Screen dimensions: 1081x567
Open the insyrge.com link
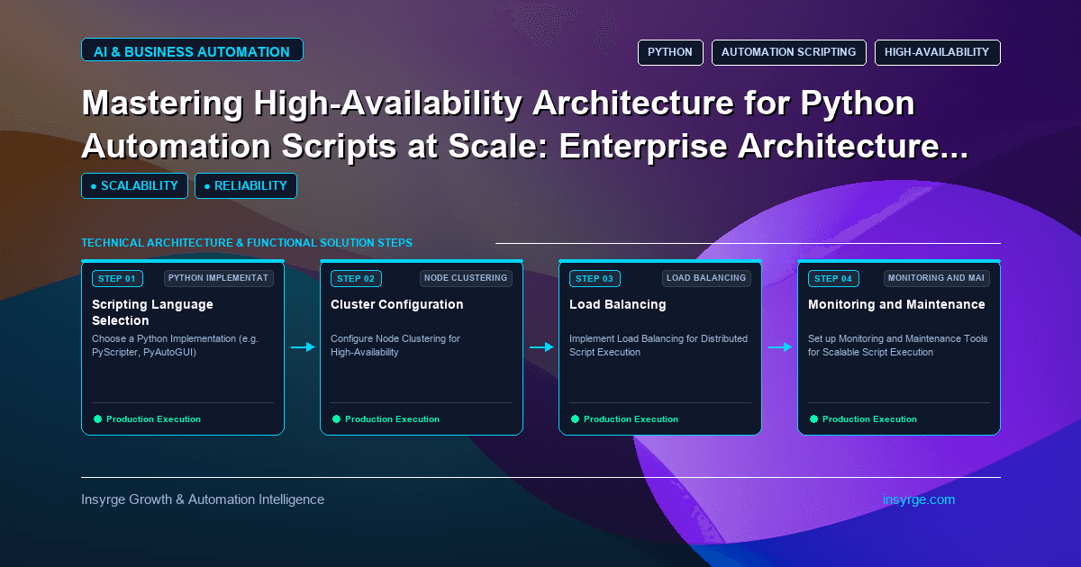919,499
